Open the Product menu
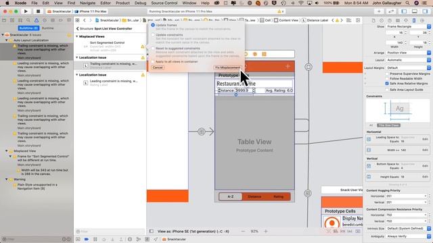The image size is (433, 243). pyautogui.click(x=122, y=3)
